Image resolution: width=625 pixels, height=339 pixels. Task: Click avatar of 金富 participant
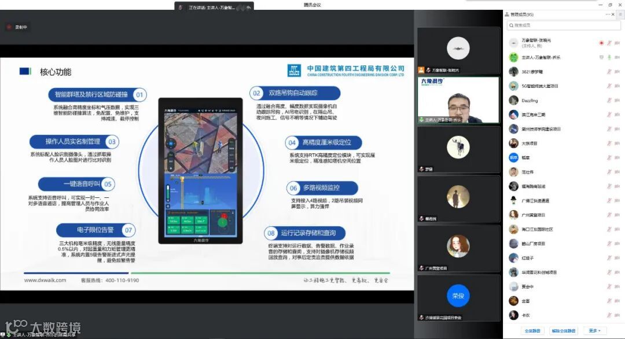pos(514,301)
